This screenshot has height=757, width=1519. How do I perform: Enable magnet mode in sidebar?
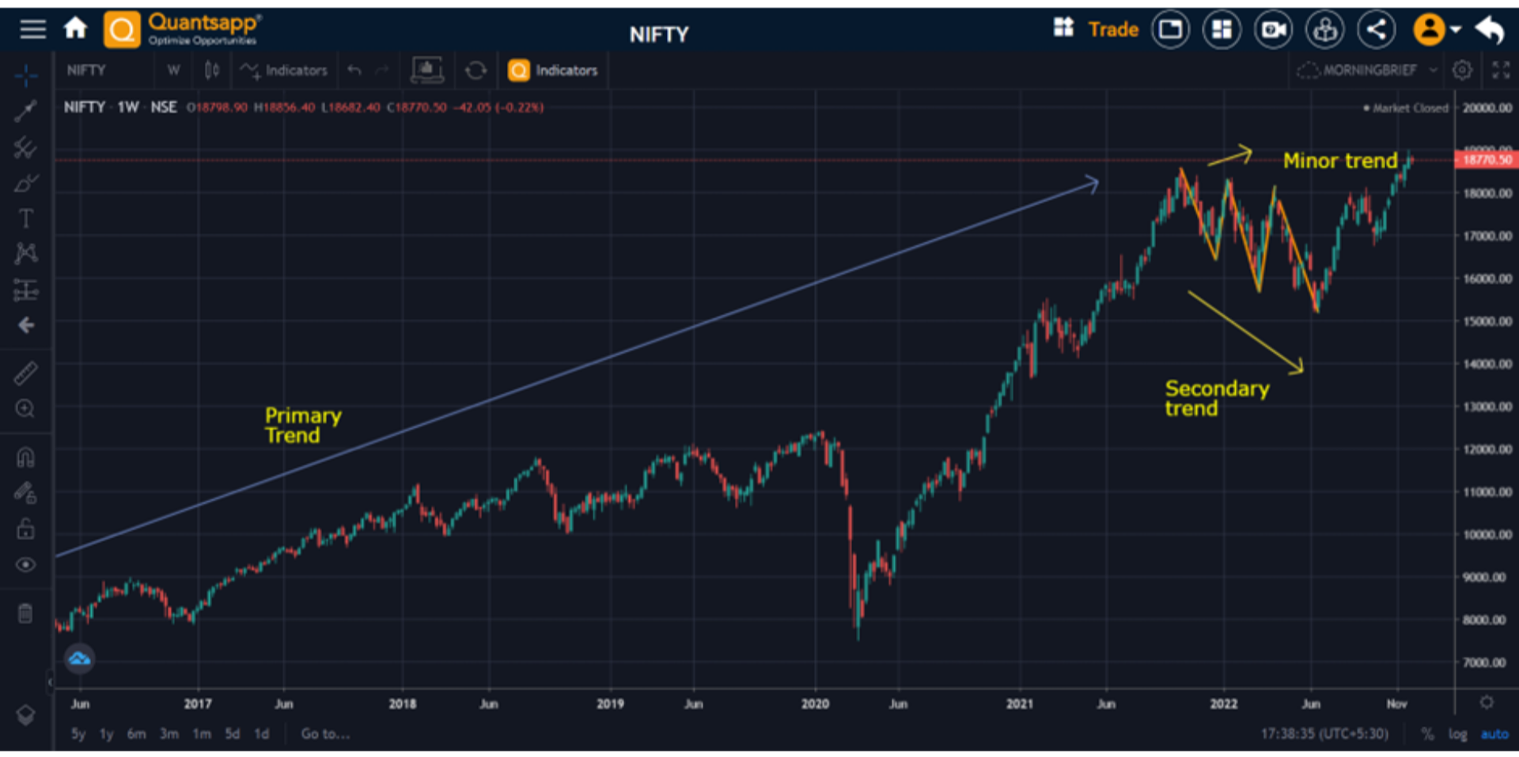click(x=25, y=457)
